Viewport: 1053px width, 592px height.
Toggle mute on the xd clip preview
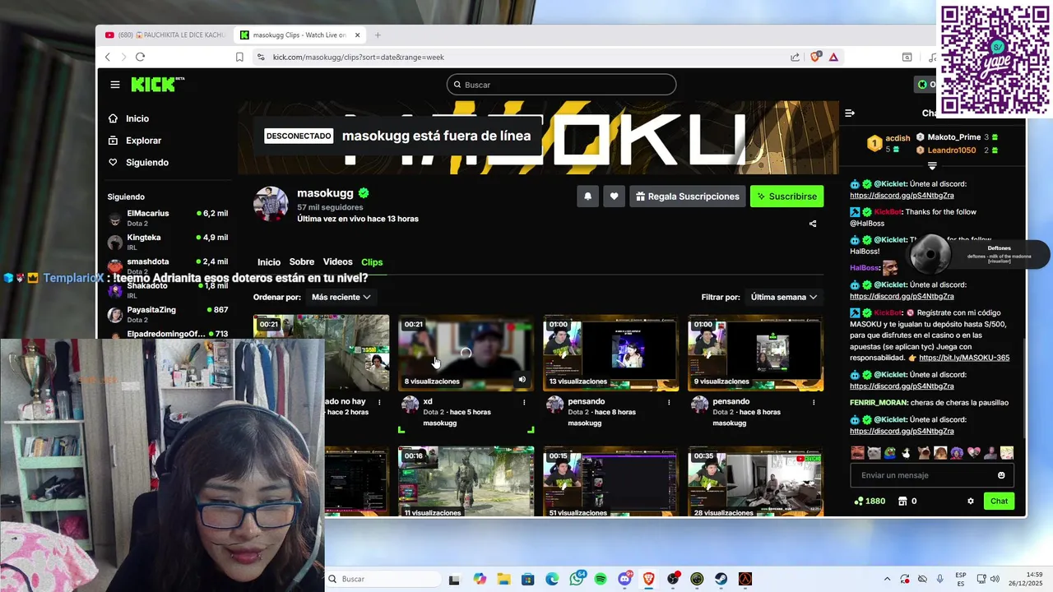point(522,380)
